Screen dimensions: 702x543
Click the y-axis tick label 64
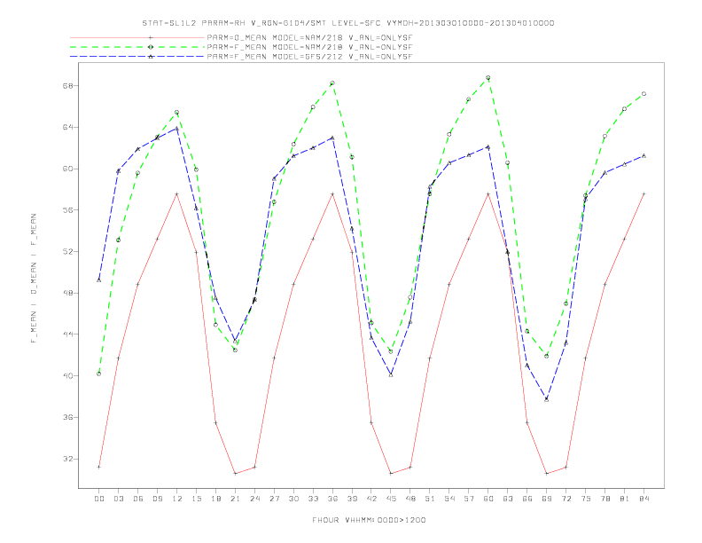click(x=67, y=127)
